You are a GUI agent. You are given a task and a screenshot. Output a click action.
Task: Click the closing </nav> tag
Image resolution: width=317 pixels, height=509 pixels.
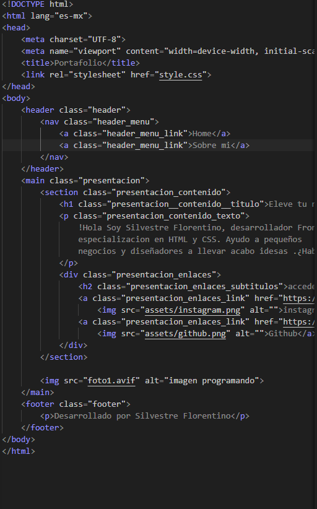click(54, 157)
